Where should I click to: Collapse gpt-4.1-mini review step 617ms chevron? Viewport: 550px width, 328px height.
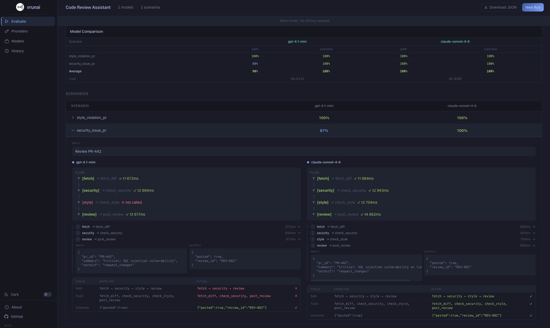pos(299,239)
